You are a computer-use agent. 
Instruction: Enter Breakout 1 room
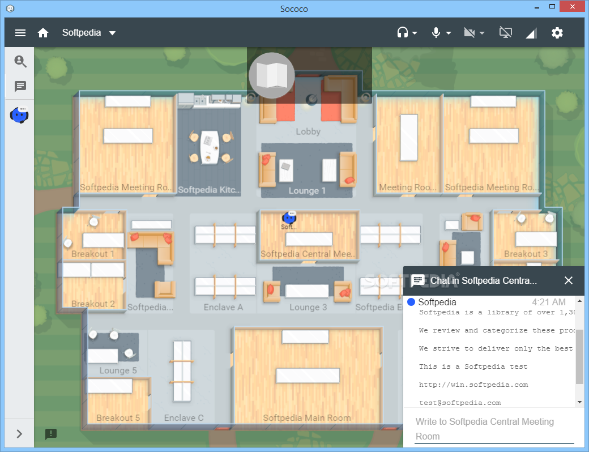pyautogui.click(x=93, y=236)
